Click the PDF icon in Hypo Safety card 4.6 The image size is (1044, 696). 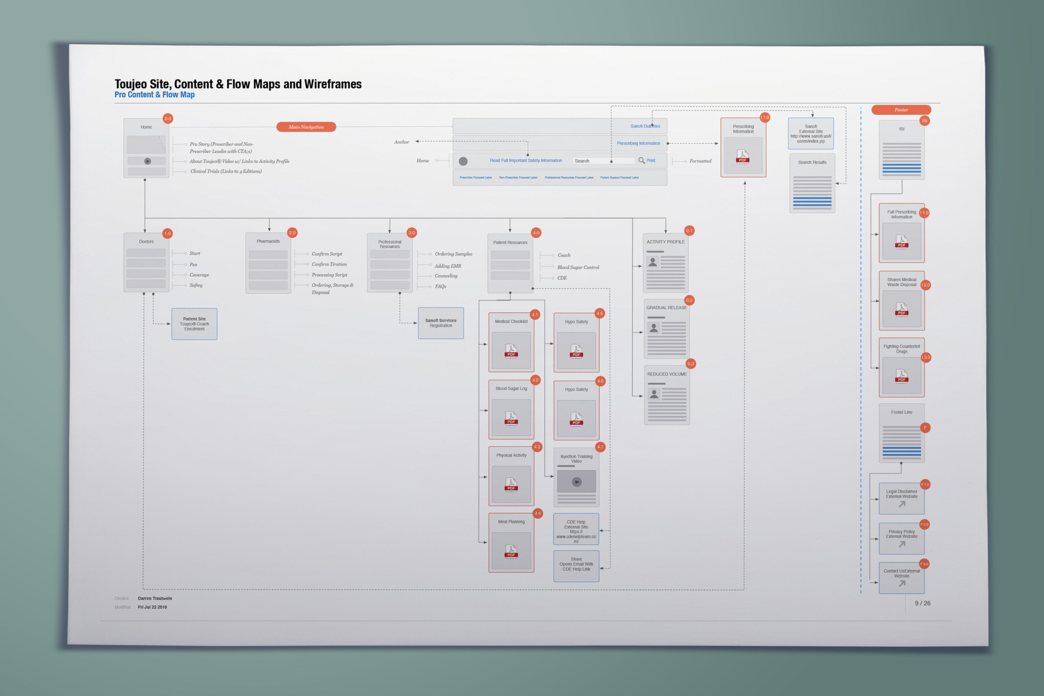[576, 419]
